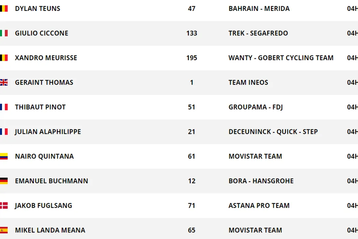Click the Spanish flag next to Mikel Landa Meana
The image size is (358, 239).
coord(4,230)
